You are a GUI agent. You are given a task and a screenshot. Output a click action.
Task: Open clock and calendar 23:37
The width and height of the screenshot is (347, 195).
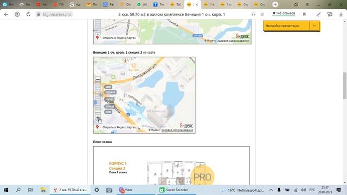coord(325,190)
